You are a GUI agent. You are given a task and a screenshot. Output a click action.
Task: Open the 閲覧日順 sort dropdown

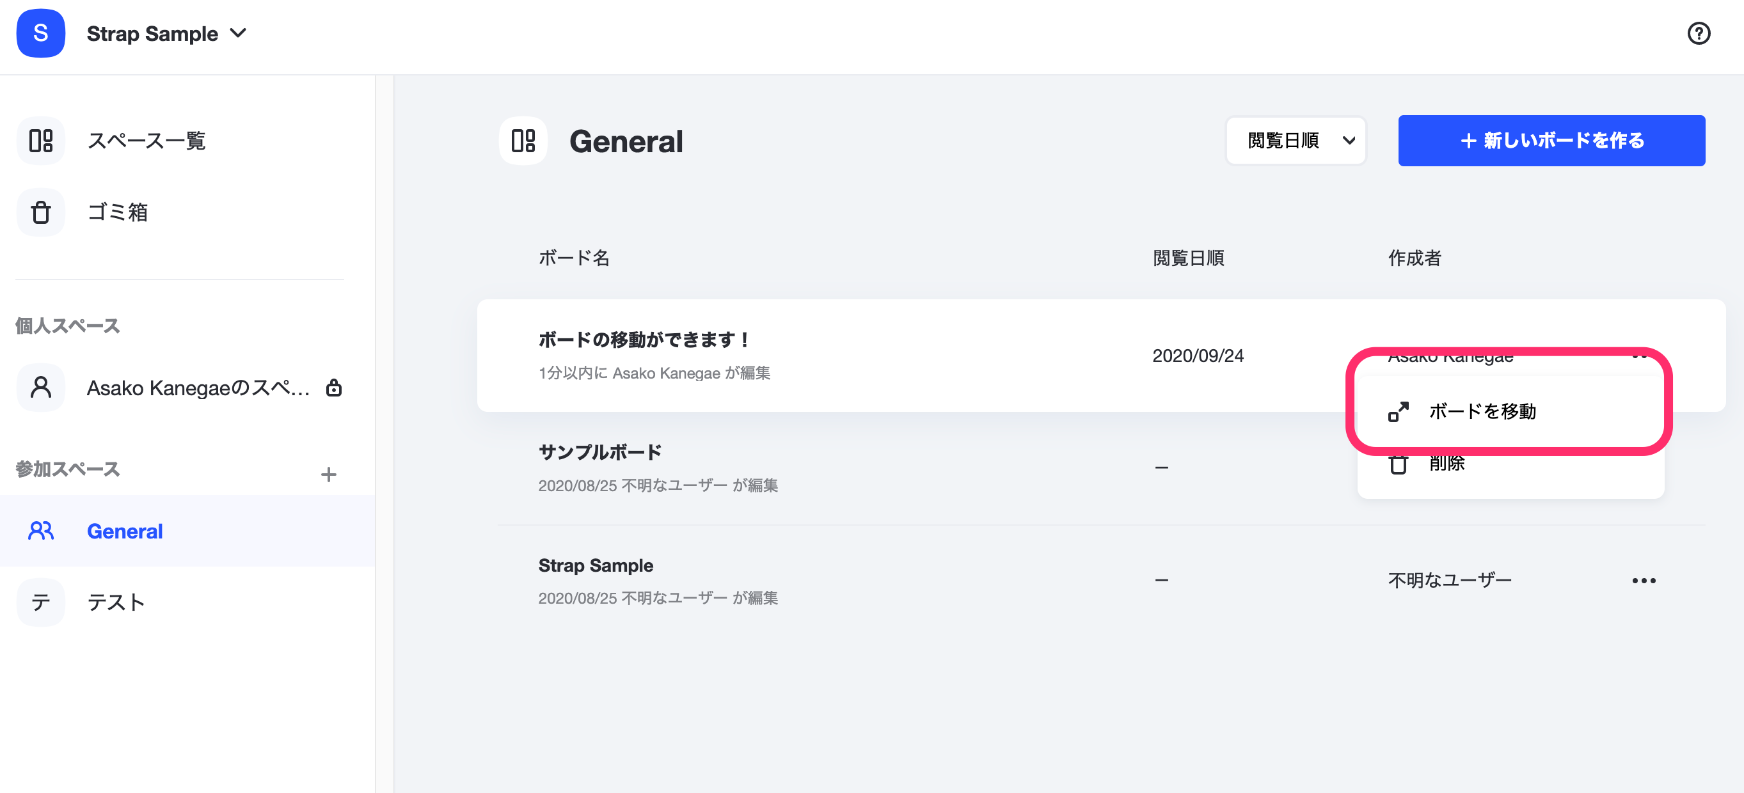[1296, 141]
